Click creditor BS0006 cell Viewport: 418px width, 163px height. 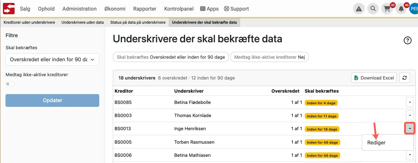pyautogui.click(x=123, y=155)
